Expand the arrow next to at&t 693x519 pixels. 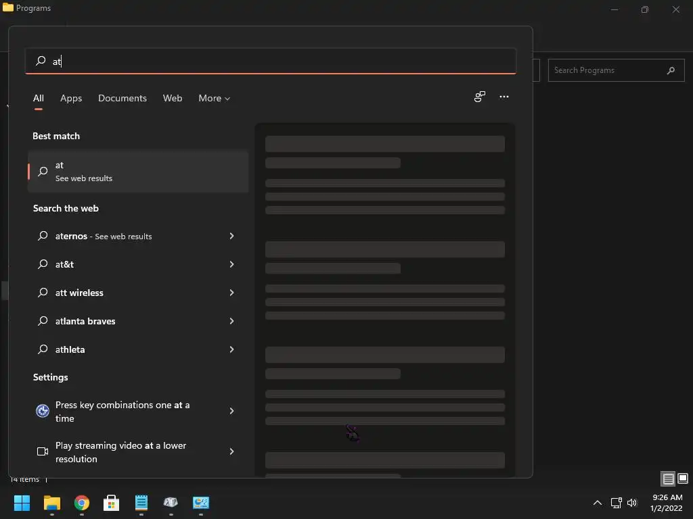(x=231, y=264)
